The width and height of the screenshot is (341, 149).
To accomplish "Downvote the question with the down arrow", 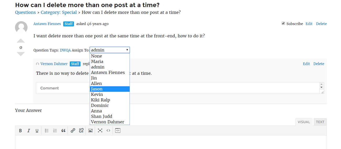I will coord(21,54).
